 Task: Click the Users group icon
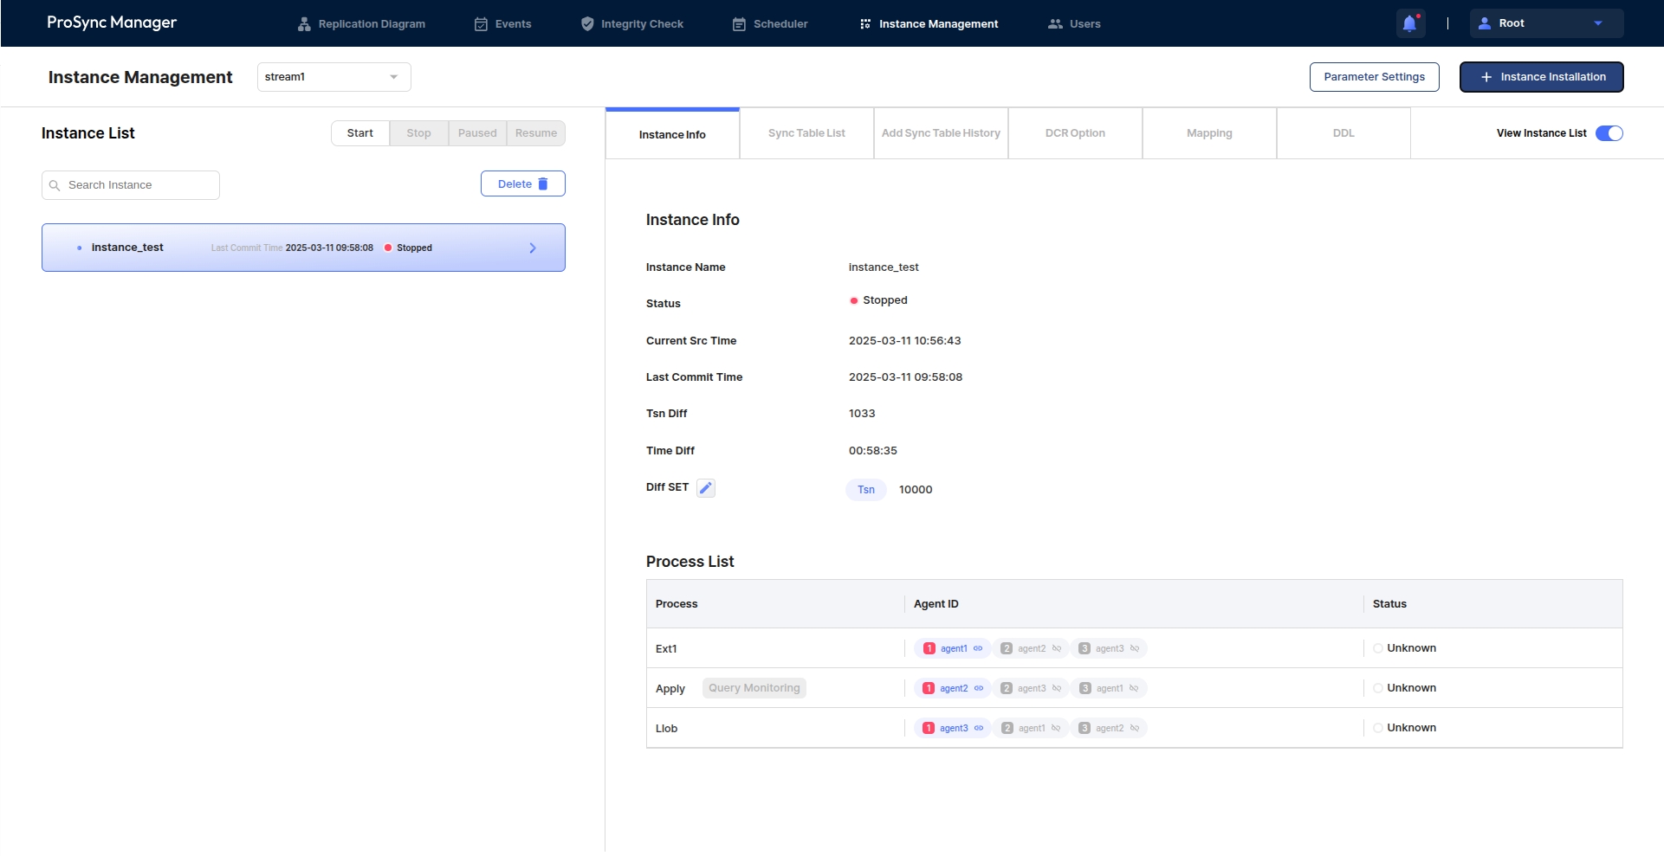tap(1055, 24)
